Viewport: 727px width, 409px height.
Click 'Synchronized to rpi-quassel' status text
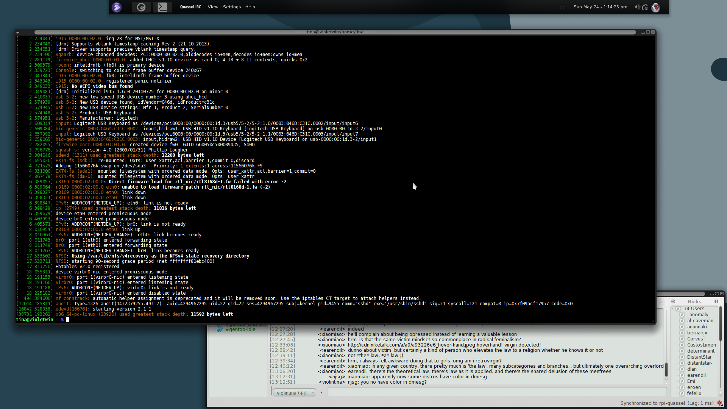point(652,403)
